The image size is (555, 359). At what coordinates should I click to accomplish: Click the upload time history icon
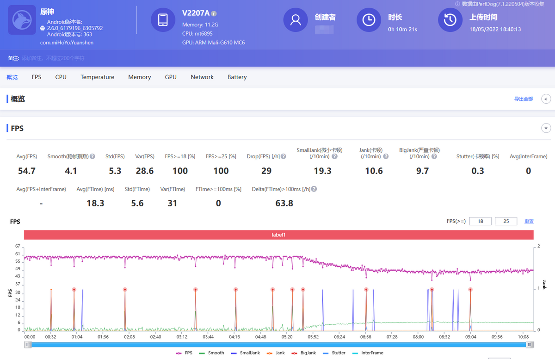(450, 20)
